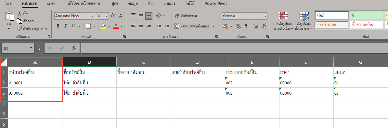
Task: Click the Merge and Center icon
Action: tap(177, 26)
